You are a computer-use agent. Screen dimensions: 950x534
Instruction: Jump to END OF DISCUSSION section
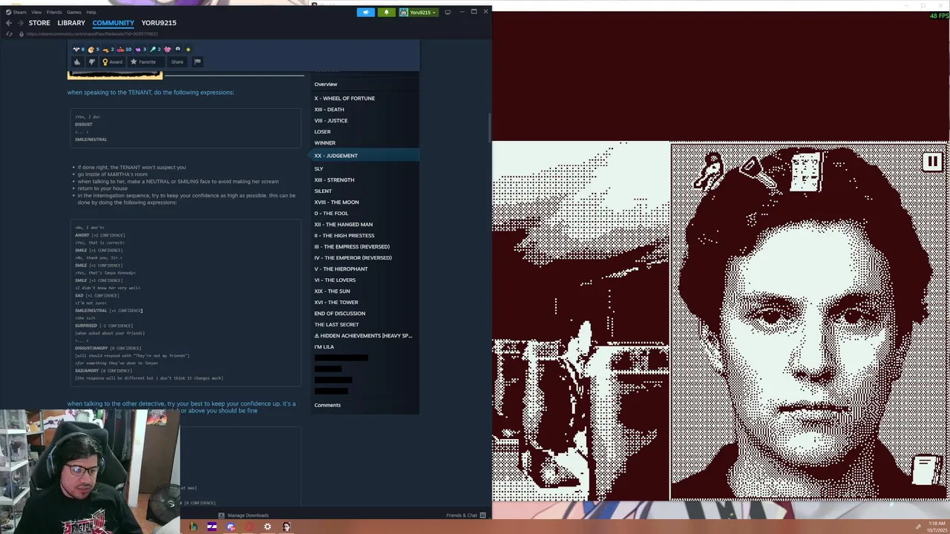pyautogui.click(x=339, y=314)
